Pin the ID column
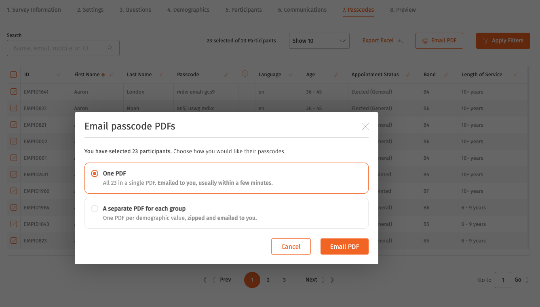 click(x=59, y=75)
